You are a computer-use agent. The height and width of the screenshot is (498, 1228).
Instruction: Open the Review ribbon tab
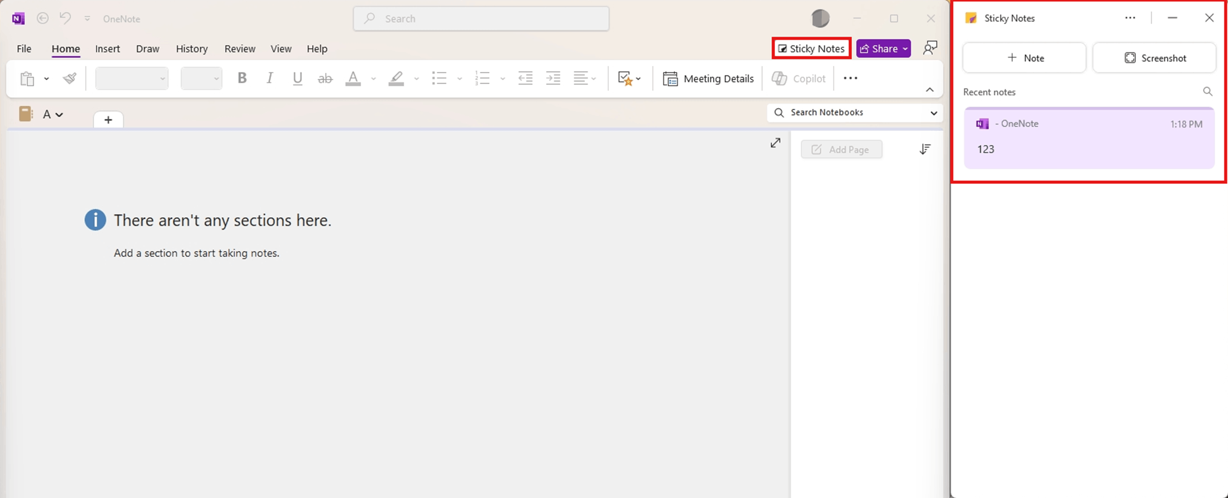240,49
